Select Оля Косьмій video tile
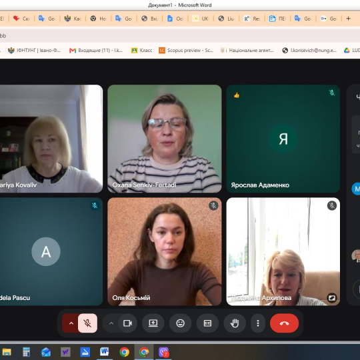 coord(165,251)
